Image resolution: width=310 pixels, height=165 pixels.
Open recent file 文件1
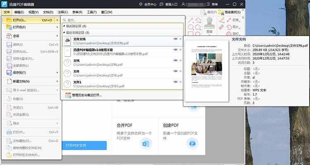[x=123, y=84]
